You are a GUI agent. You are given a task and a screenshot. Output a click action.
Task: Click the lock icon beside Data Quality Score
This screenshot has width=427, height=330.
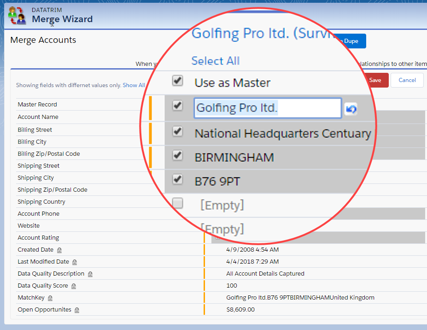click(x=74, y=286)
